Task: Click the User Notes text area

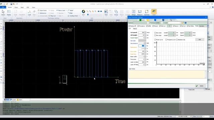Action: 168,74
